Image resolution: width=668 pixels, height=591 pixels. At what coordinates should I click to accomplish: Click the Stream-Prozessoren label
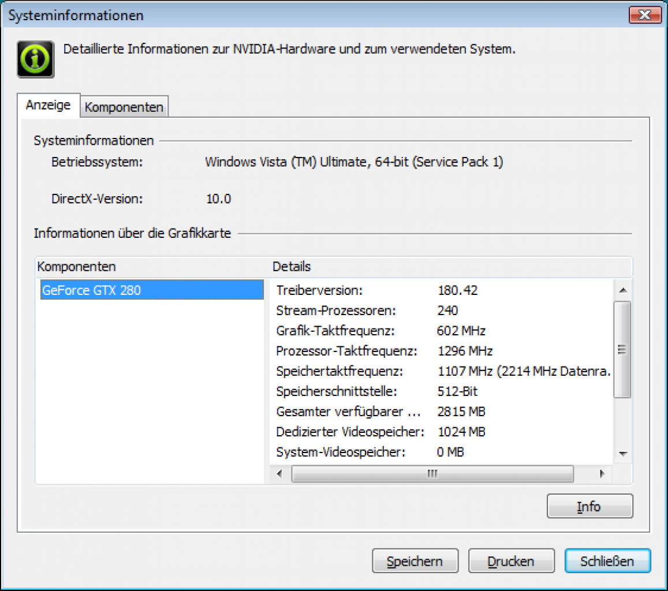click(336, 311)
